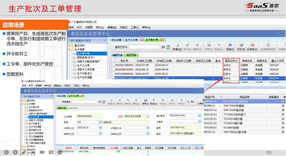Open the 计划开工日 date dropdown
Screen dimensions: 286x156
click(x=100, y=128)
